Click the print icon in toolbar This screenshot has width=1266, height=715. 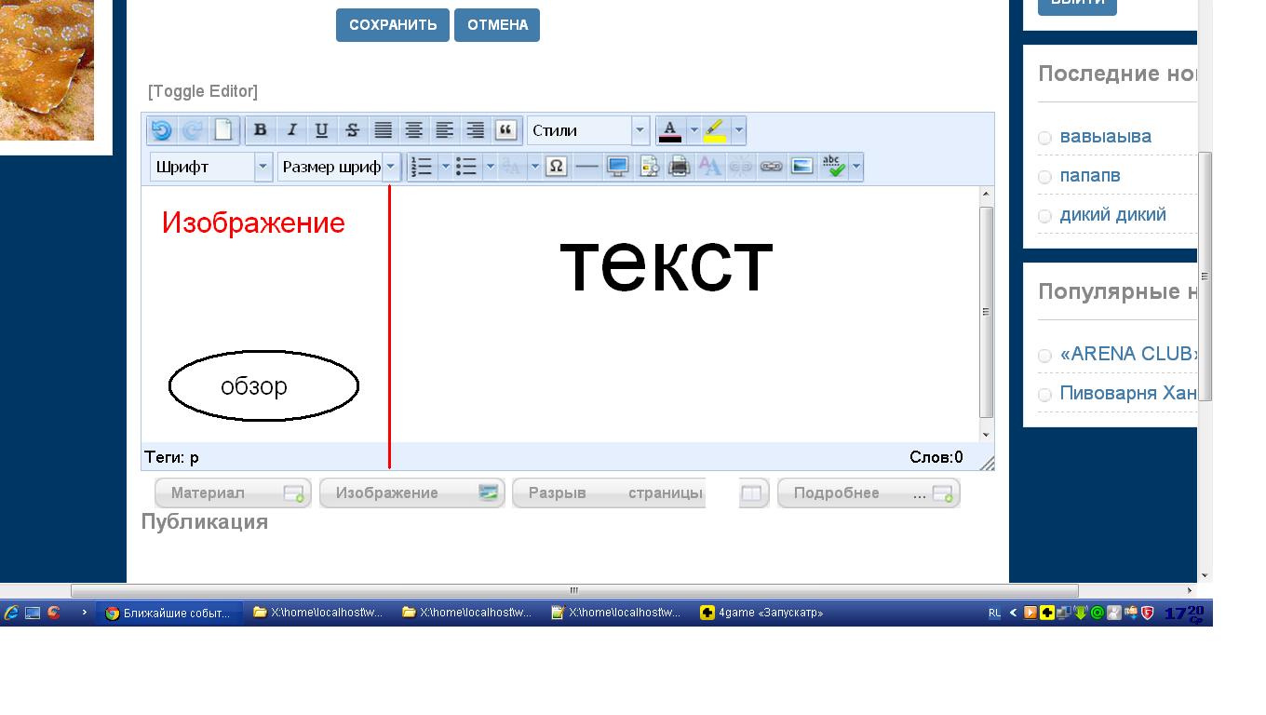tap(680, 167)
